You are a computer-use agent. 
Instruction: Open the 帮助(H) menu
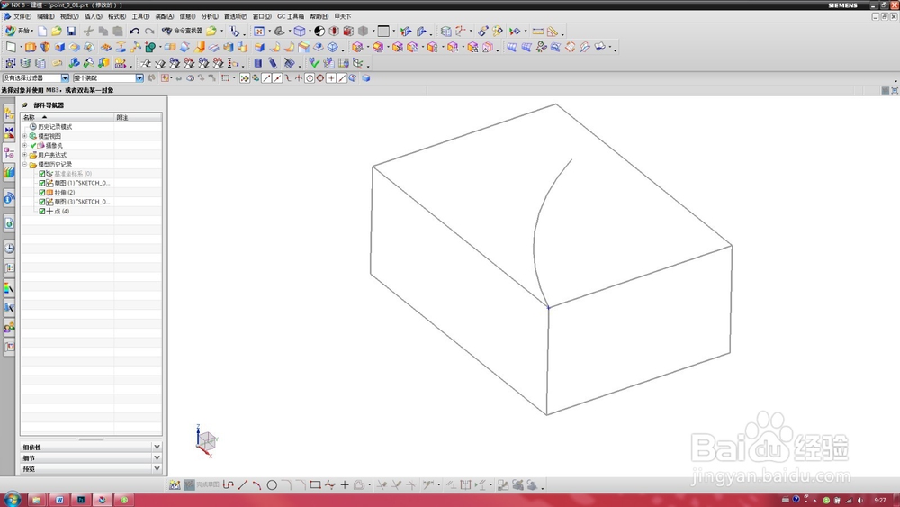click(x=319, y=16)
